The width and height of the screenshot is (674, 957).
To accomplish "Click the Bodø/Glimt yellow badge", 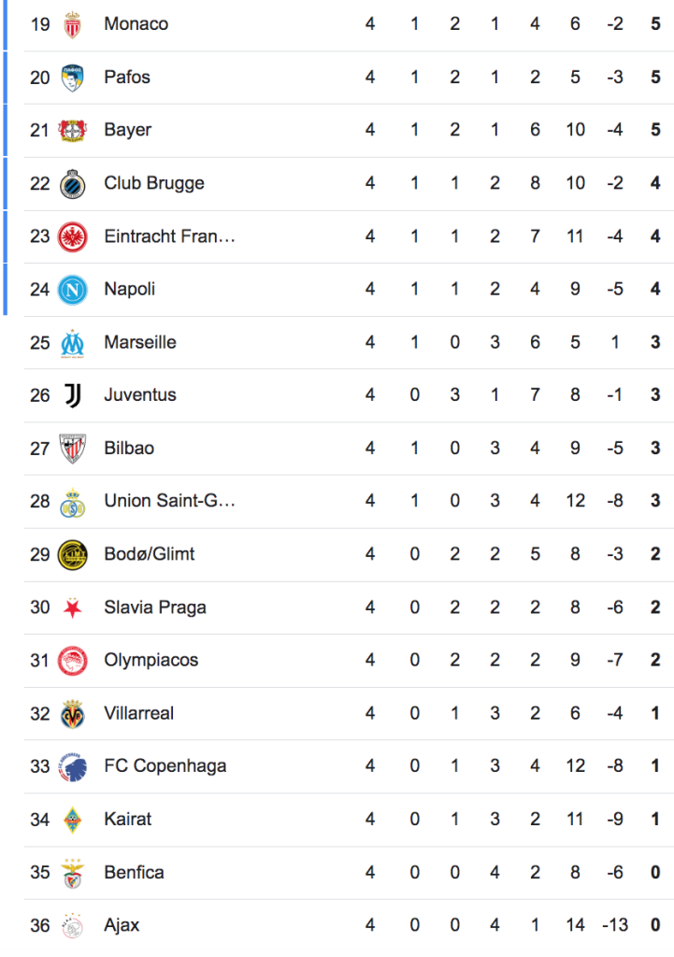I will (72, 555).
